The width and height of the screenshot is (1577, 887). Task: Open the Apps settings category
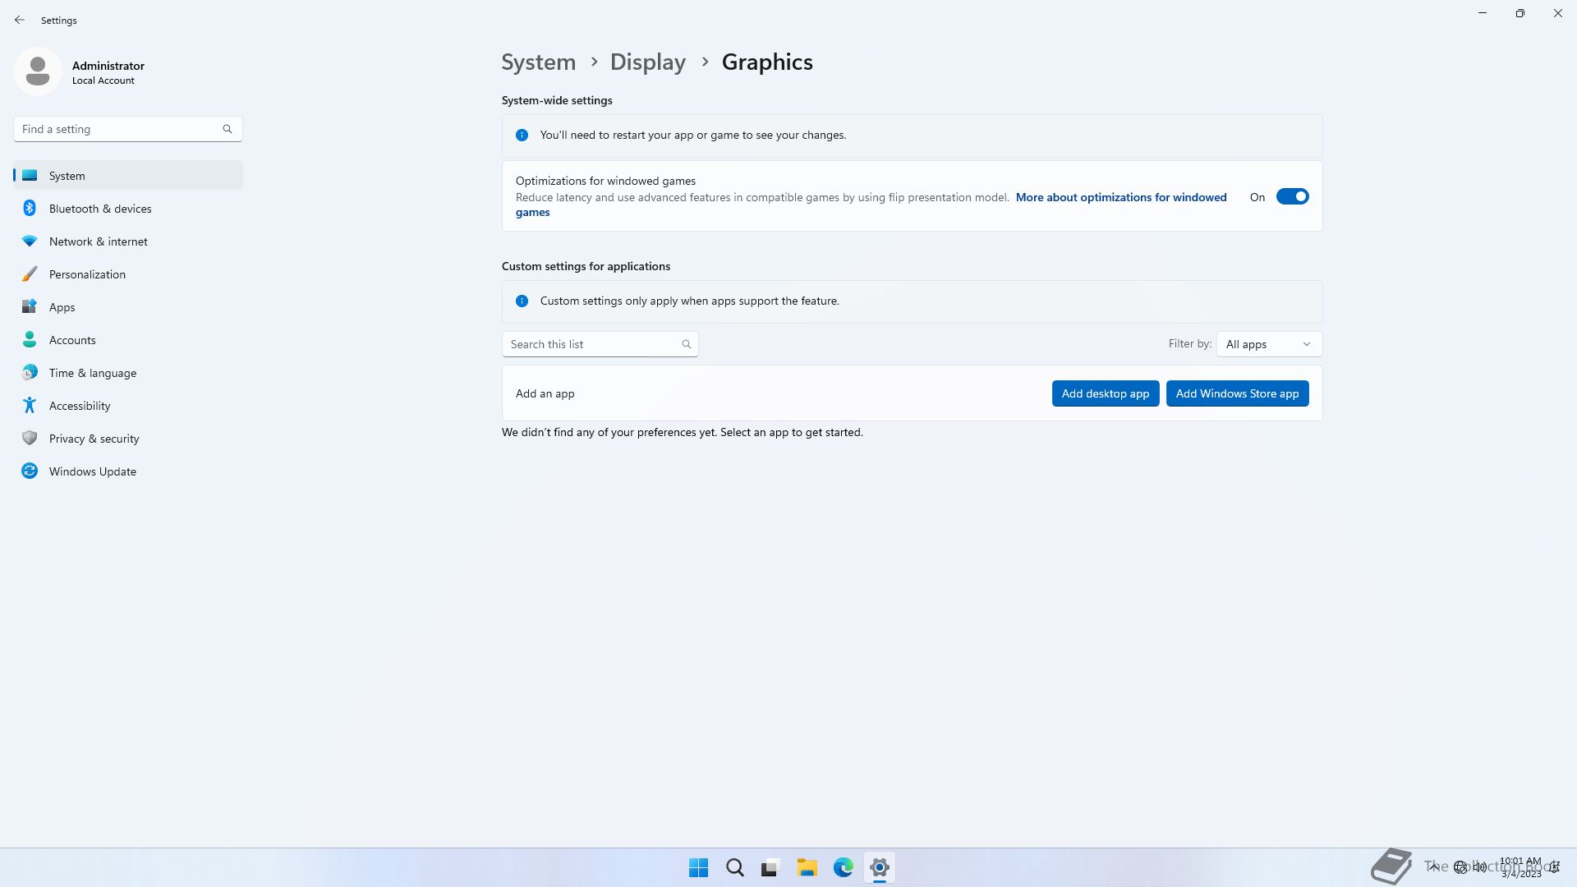point(62,307)
